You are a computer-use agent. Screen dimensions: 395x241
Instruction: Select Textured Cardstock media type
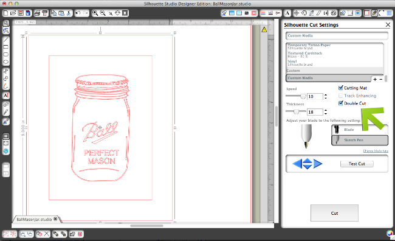pos(335,55)
